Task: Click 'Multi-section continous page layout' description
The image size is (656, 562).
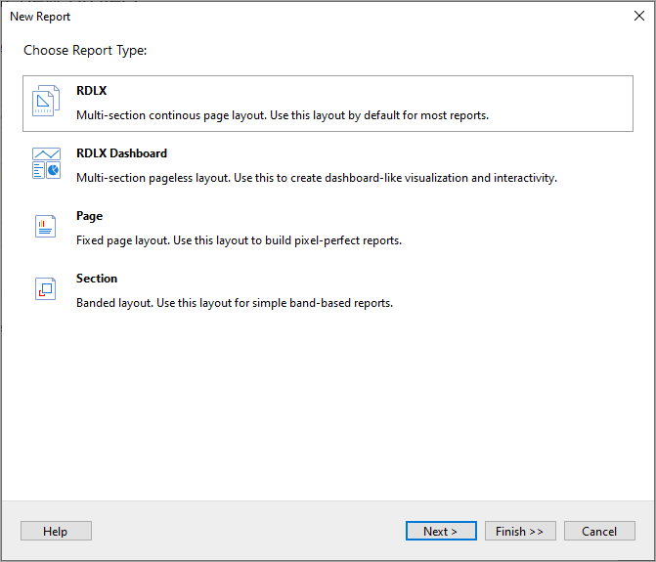Action: click(x=283, y=115)
